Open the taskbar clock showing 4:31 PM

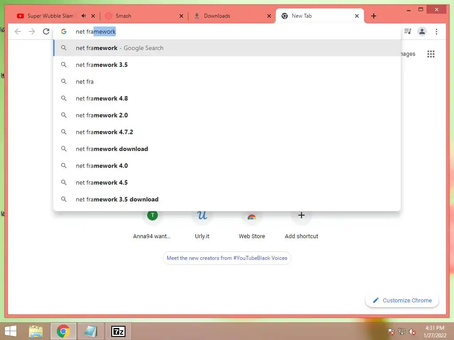pyautogui.click(x=434, y=331)
